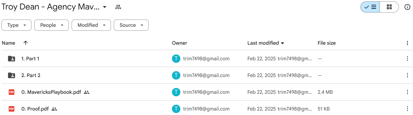Open the People filter dropdown

click(x=51, y=25)
